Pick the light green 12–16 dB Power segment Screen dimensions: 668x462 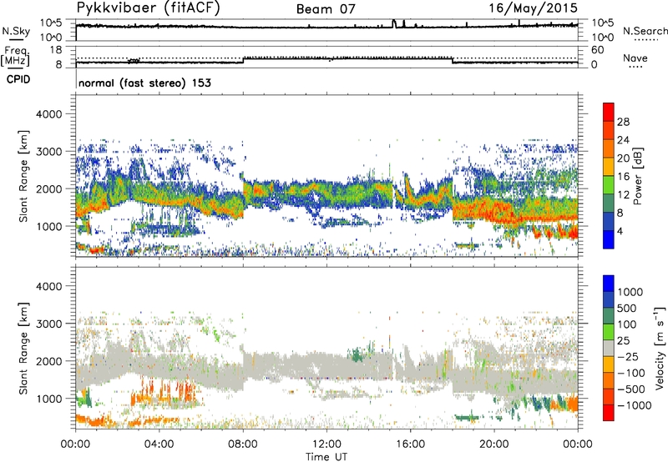click(609, 185)
